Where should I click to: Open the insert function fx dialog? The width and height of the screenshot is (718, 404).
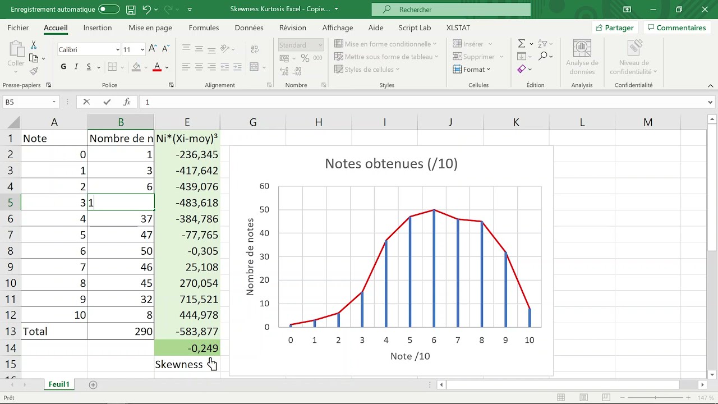click(x=127, y=102)
